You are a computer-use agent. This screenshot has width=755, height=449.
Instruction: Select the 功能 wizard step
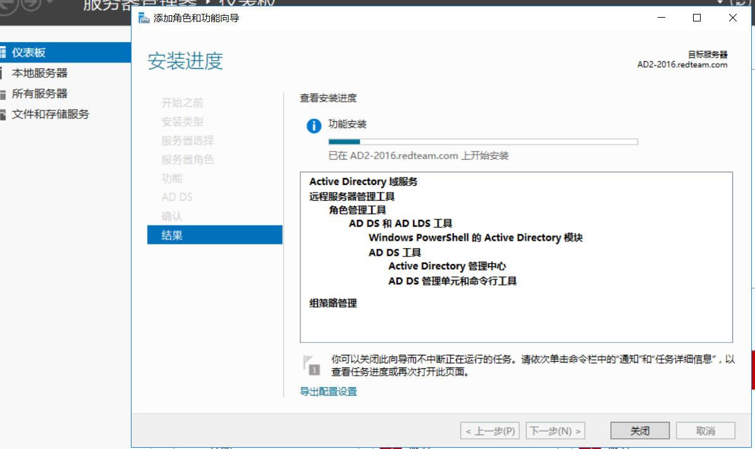pos(172,178)
